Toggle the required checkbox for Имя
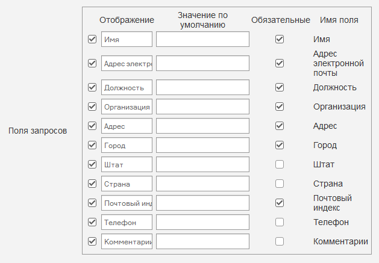This screenshot has height=263, width=379. (280, 39)
